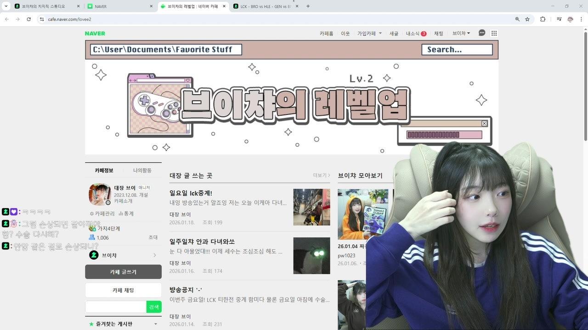Image resolution: width=588 pixels, height=330 pixels.
Task: Click the pink loading bar in the banner
Action: pos(444,134)
